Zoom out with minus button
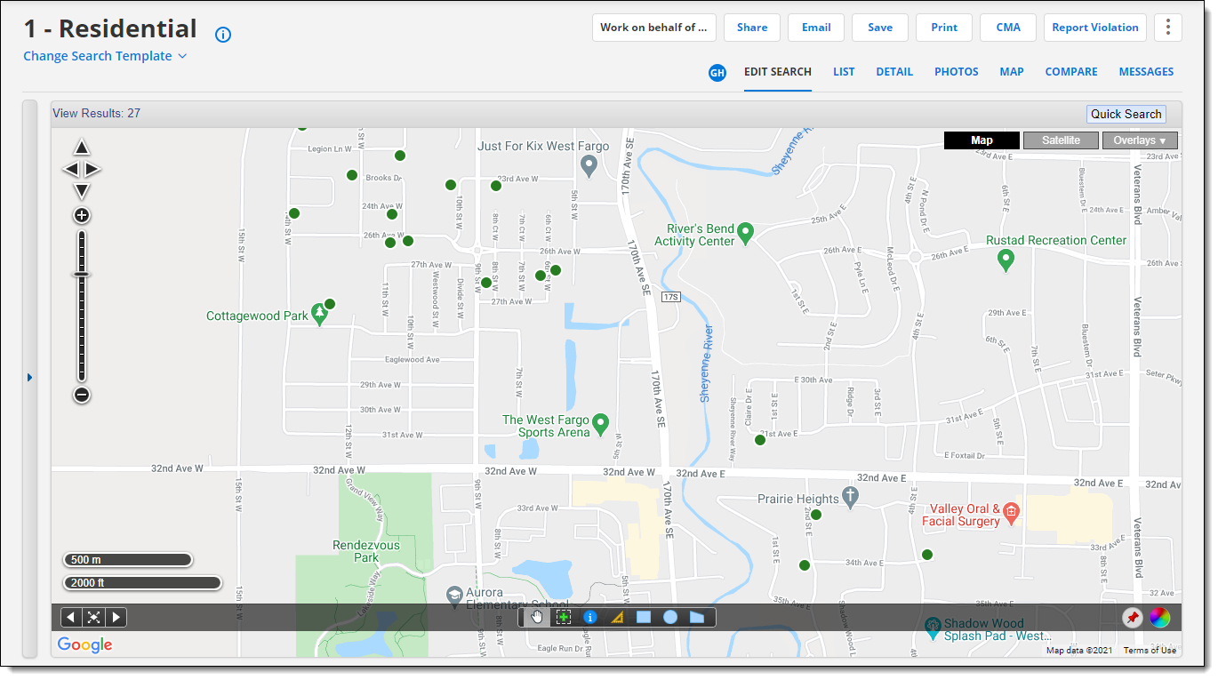This screenshot has width=1218, height=680. 82,395
